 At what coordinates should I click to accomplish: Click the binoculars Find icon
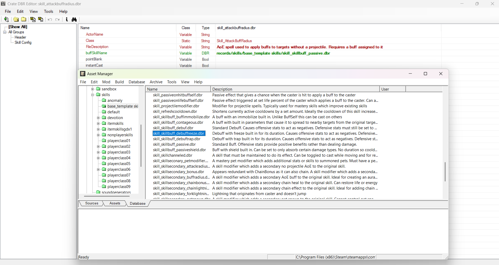(74, 19)
